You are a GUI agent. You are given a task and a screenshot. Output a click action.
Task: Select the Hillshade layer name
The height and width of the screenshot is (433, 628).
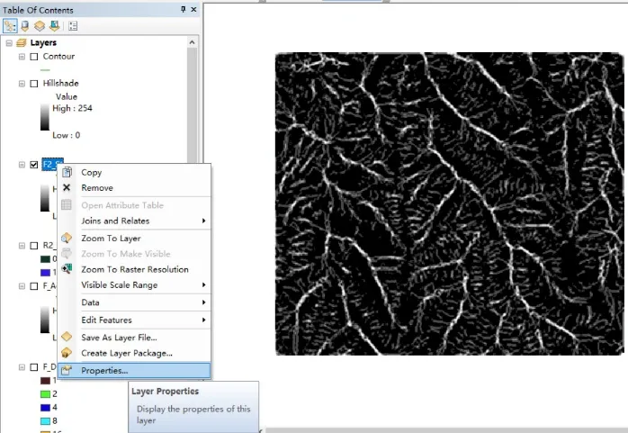tap(60, 83)
